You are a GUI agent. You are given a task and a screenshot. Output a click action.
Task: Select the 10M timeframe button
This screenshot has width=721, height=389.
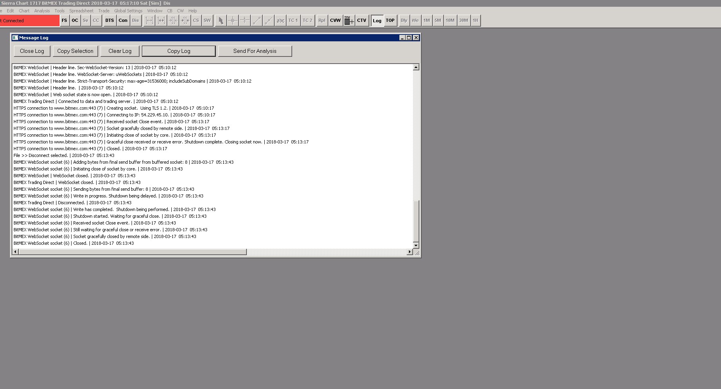point(450,21)
